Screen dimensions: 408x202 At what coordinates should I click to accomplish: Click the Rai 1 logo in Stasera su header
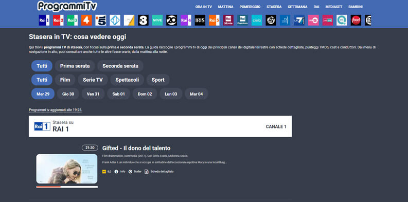[42, 126]
